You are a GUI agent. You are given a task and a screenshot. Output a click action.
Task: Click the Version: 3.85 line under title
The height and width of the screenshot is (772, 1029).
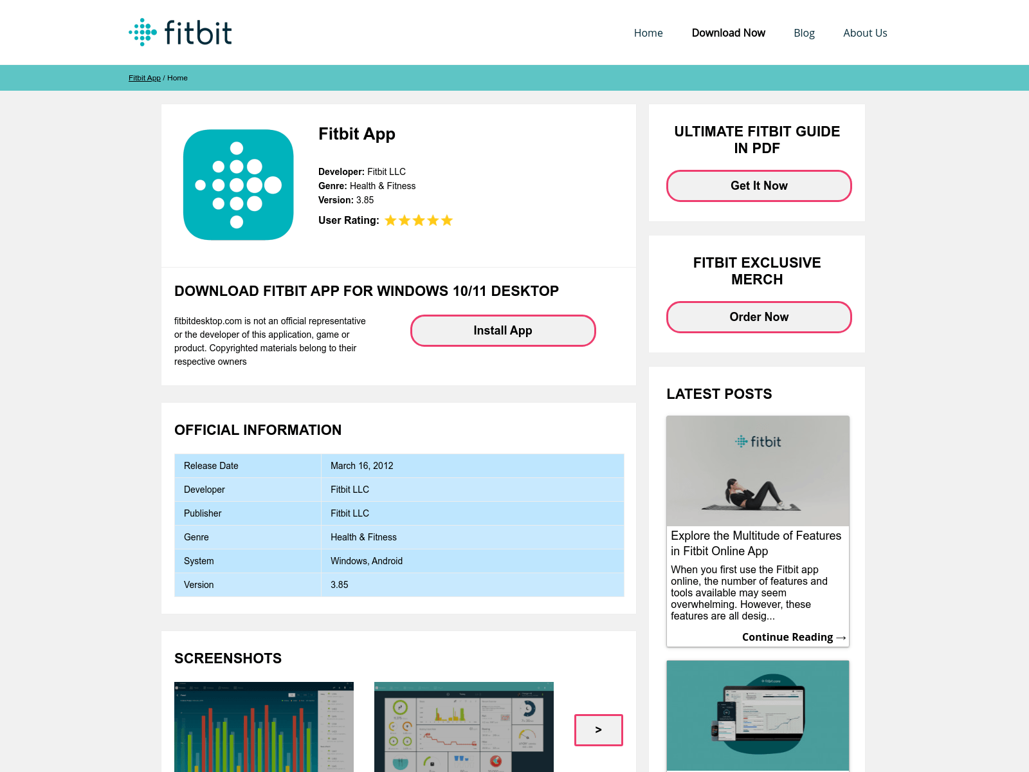346,200
